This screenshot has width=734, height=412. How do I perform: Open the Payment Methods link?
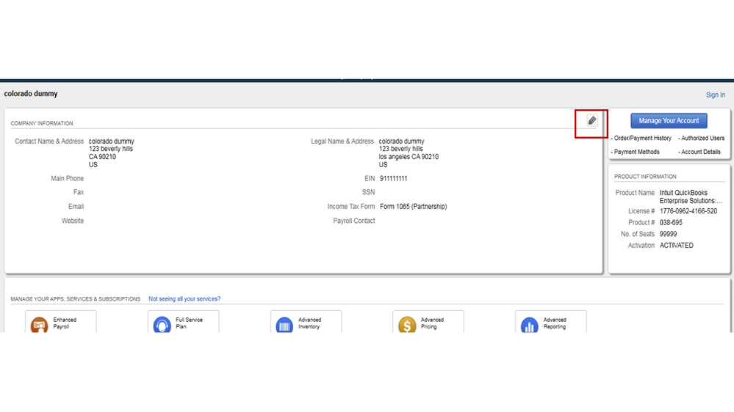point(635,152)
